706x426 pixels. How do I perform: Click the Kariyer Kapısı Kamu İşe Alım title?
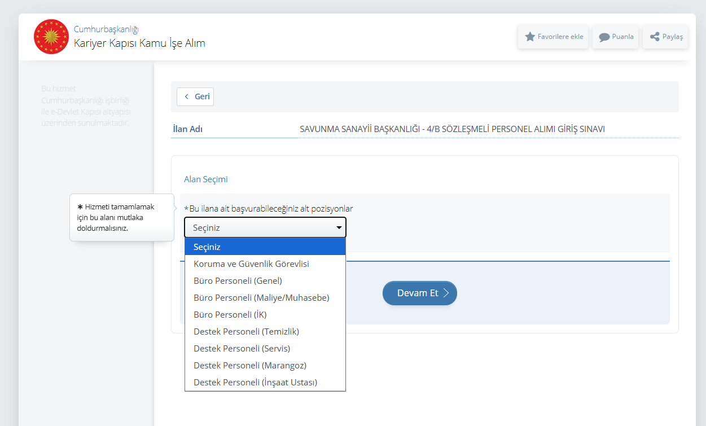[139, 43]
